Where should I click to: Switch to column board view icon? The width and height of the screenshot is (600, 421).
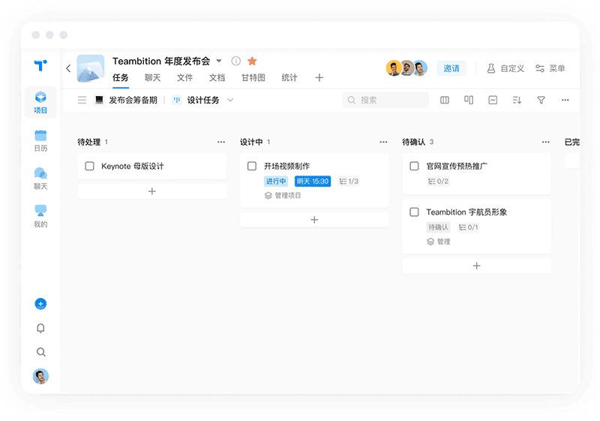445,101
